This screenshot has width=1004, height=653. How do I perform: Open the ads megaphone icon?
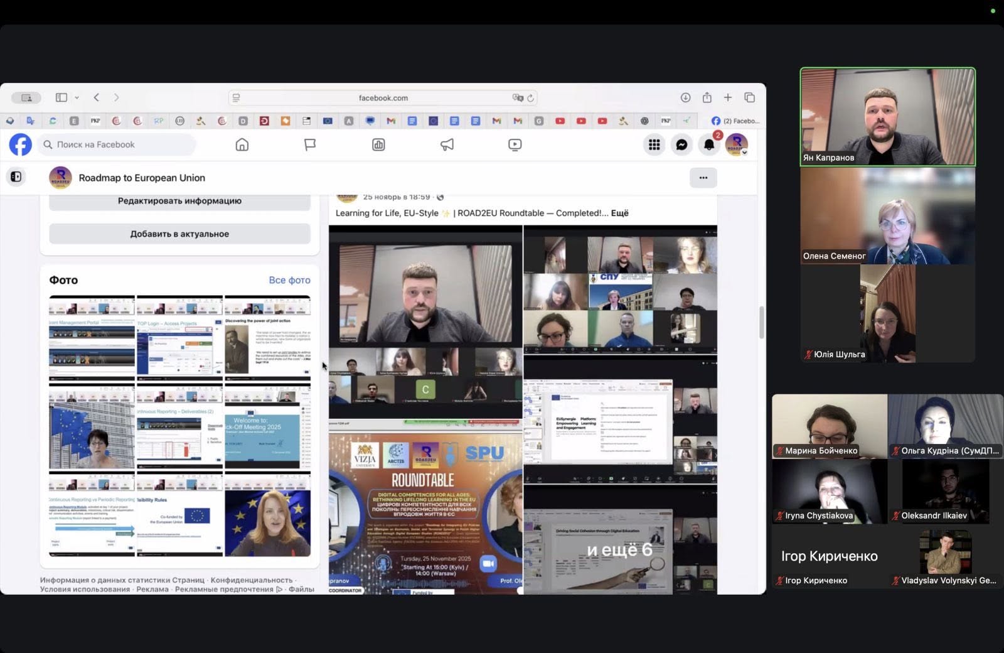447,145
